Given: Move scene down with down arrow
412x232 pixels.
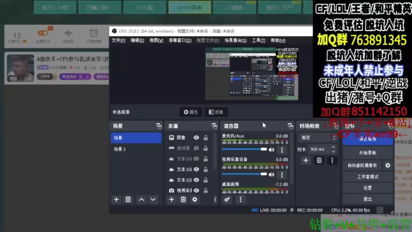Looking at the screenshot, I should [x=153, y=200].
